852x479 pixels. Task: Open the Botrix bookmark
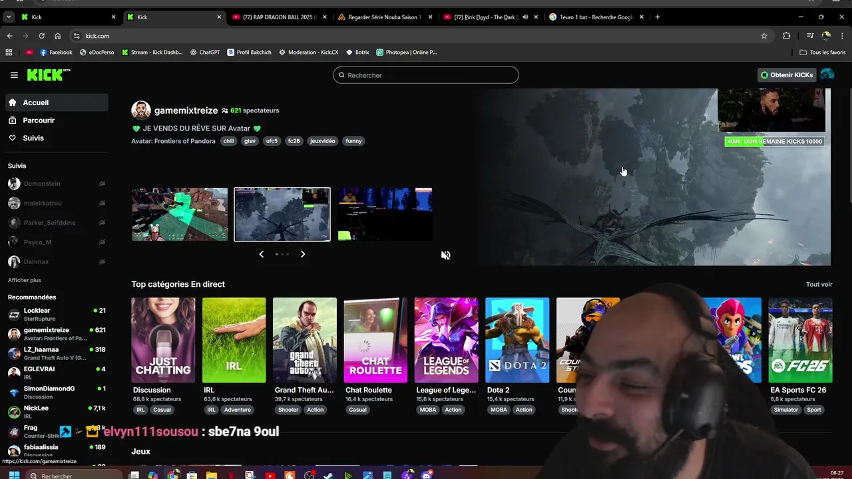357,52
